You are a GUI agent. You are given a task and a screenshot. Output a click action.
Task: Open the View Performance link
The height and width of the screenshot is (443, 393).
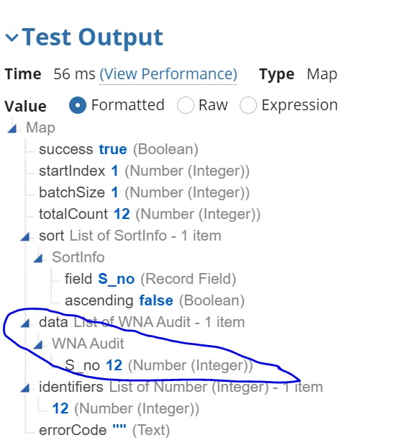click(168, 74)
